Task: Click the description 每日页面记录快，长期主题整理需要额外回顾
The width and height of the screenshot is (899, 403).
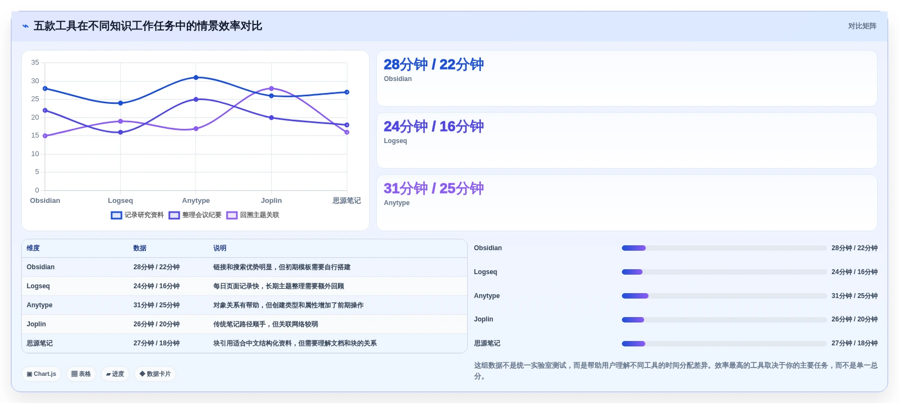Action: 279,286
